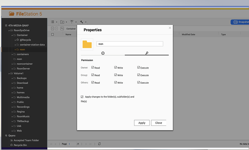Viewport: 249px width, 150px height.
Task: Open the Recycle Bin entry
Action: pos(20,145)
